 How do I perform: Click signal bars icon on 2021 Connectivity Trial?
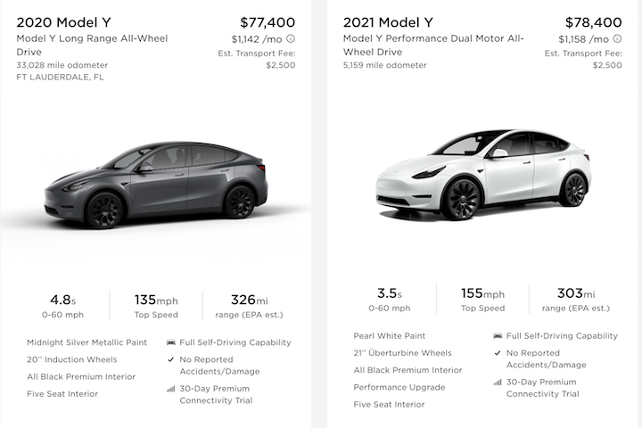click(x=498, y=383)
